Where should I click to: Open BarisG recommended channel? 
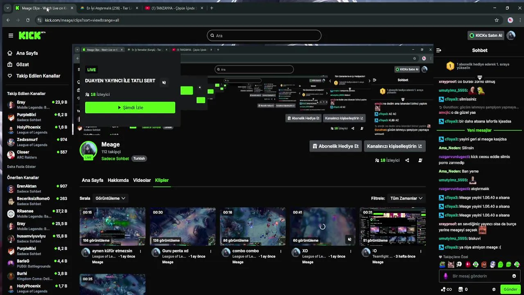[37, 263]
